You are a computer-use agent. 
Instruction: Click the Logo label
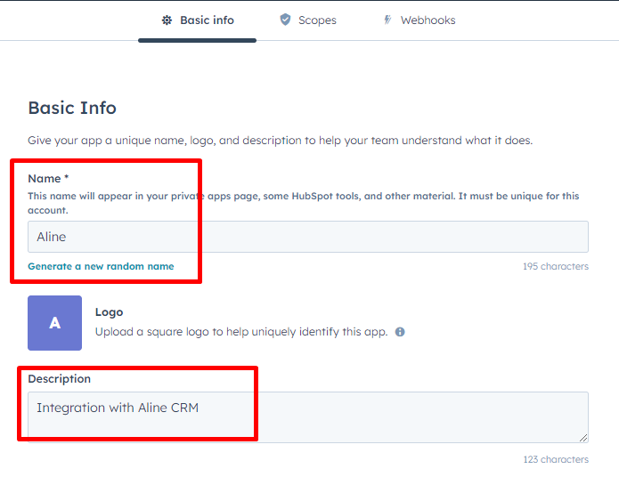click(109, 312)
